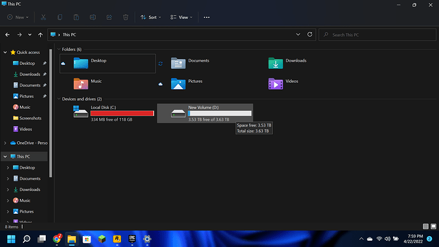The height and width of the screenshot is (247, 439).
Task: Launch Google Chrome from taskbar
Action: point(57,239)
